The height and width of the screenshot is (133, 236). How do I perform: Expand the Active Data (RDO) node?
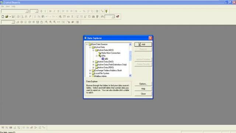coord(93,68)
